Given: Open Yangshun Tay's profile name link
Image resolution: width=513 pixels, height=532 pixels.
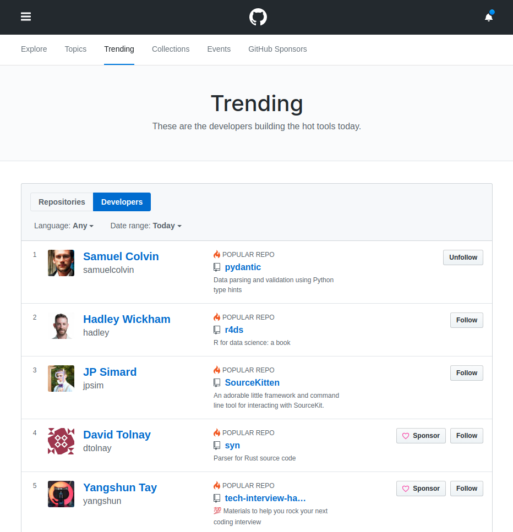Looking at the screenshot, I should pos(120,487).
